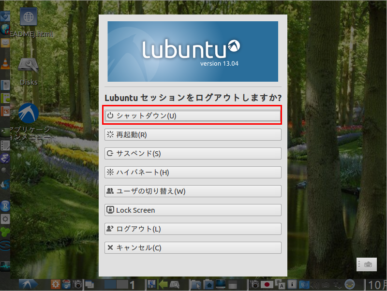Image resolution: width=387 pixels, height=291 pixels.
Task: Click the シャットダウン(U) shutdown button
Action: [193, 116]
